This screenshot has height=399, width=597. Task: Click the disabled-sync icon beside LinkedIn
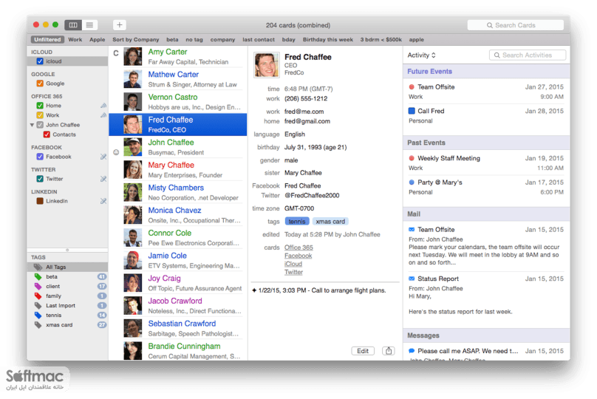point(103,201)
